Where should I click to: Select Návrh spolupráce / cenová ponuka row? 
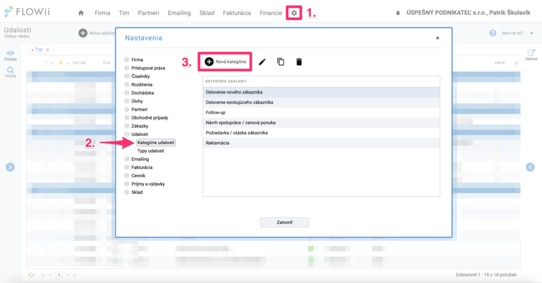click(321, 123)
